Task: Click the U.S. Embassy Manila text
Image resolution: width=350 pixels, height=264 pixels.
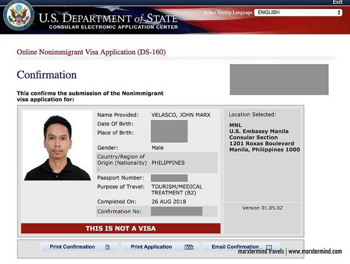Action: click(259, 131)
